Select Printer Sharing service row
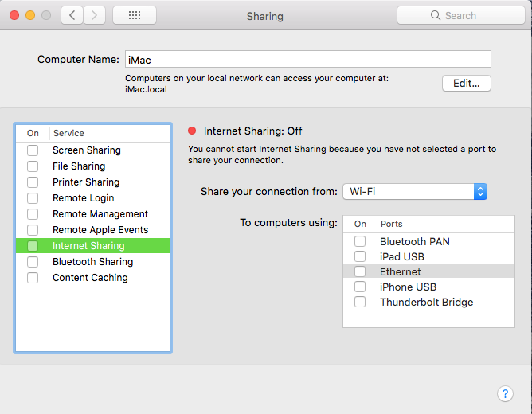The width and height of the screenshot is (532, 414). click(85, 182)
